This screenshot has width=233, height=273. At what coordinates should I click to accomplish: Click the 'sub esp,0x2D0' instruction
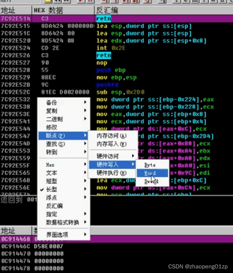120,92
